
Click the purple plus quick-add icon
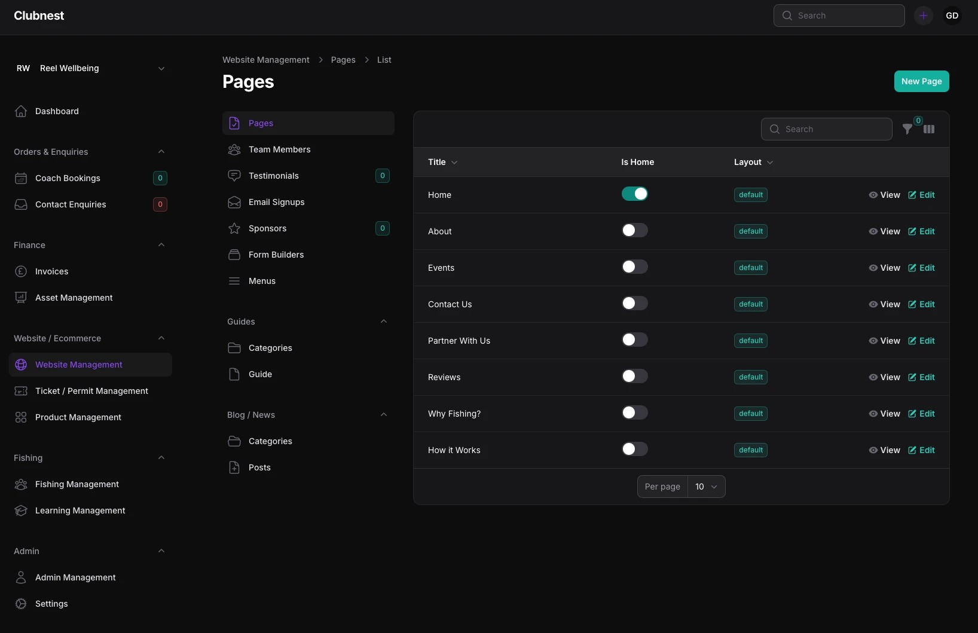coord(924,16)
